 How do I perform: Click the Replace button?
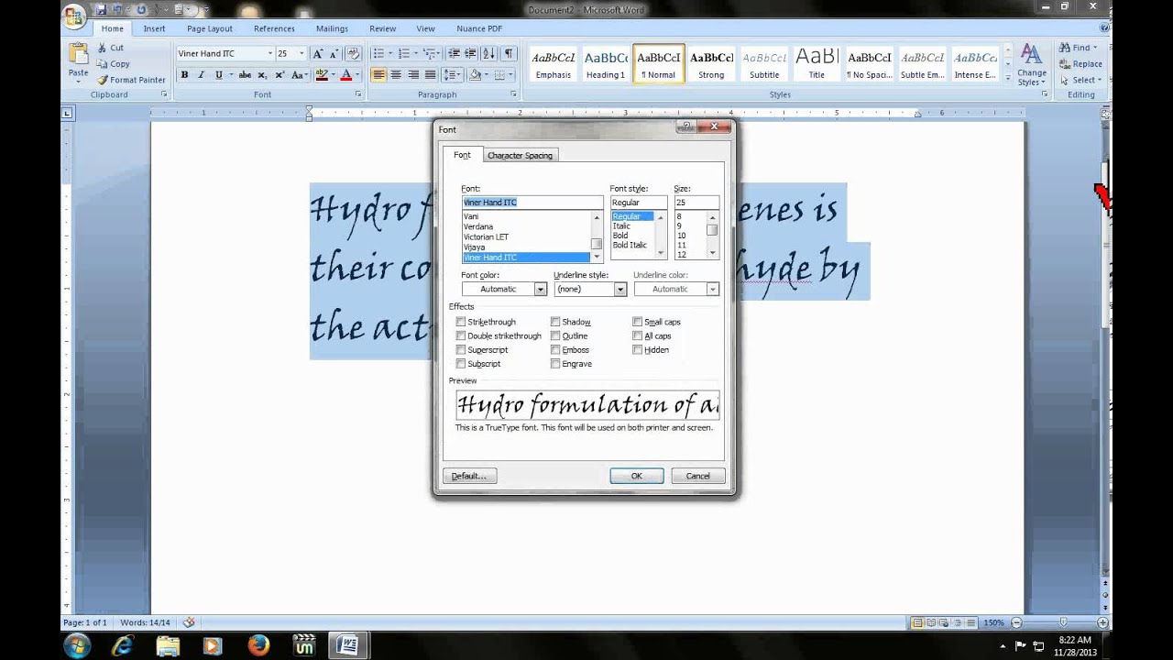tap(1081, 64)
